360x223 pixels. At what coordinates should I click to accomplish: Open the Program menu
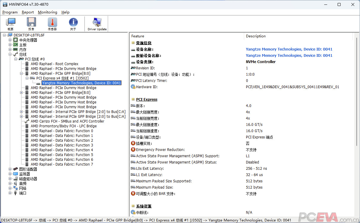10,12
